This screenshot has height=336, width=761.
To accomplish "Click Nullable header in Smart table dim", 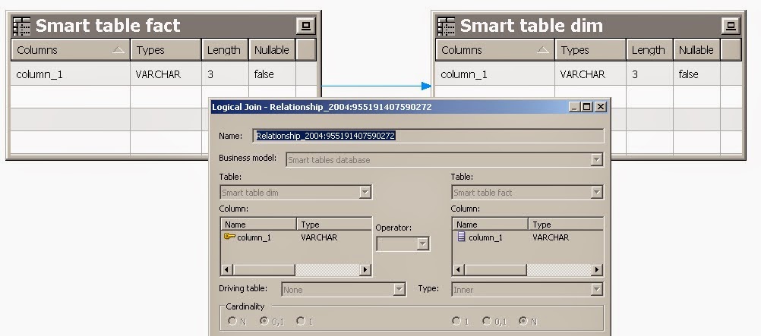I will pyautogui.click(x=696, y=50).
